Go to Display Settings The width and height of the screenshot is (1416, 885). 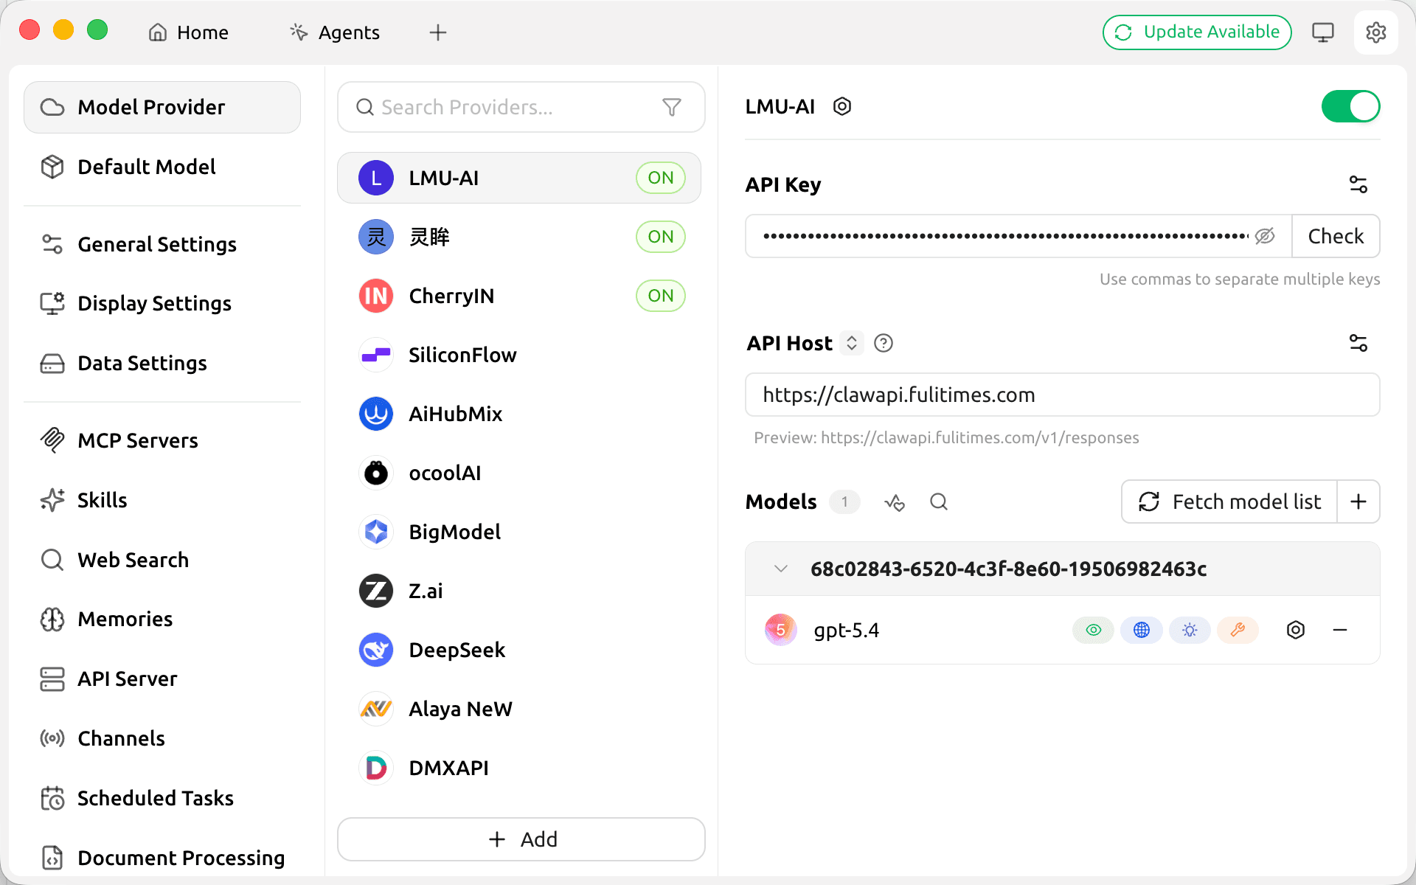(x=162, y=303)
